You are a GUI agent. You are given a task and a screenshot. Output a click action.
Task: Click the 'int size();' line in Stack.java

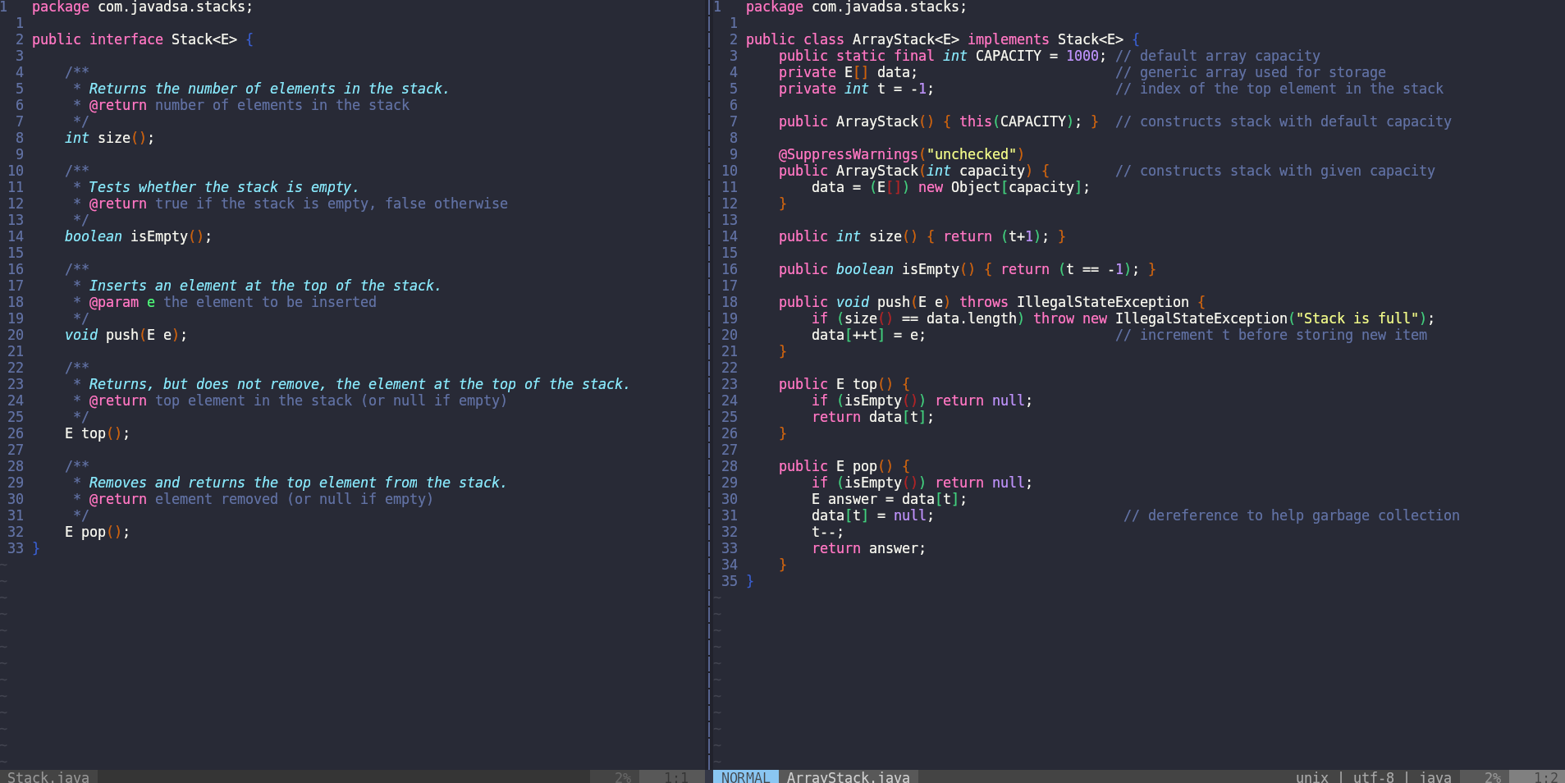(110, 138)
